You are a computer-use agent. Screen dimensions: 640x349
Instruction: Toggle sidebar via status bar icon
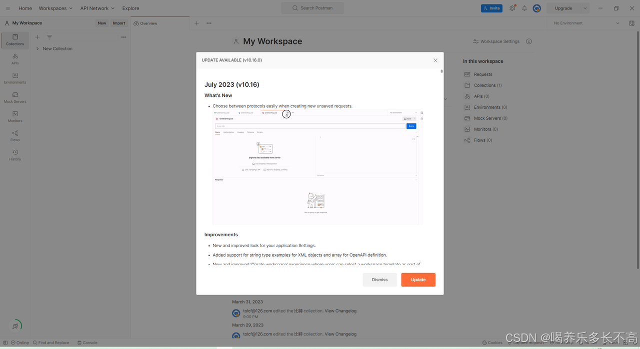click(x=5, y=343)
